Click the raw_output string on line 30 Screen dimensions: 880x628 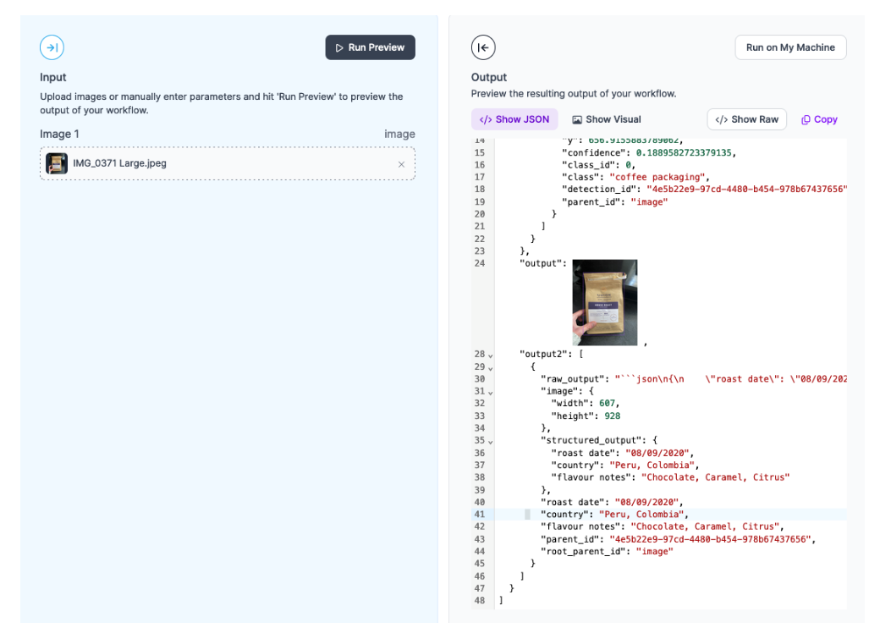pos(731,379)
